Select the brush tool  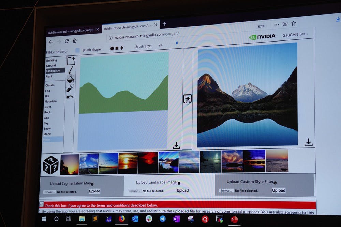[71, 70]
